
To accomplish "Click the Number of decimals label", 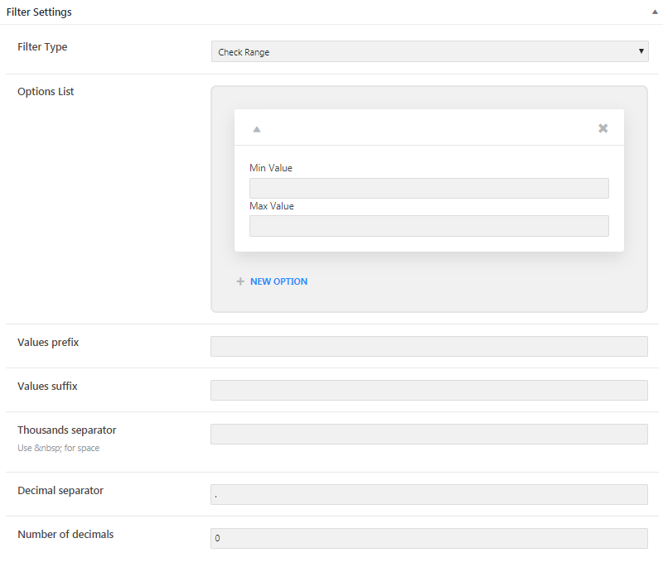I will pyautogui.click(x=65, y=534).
